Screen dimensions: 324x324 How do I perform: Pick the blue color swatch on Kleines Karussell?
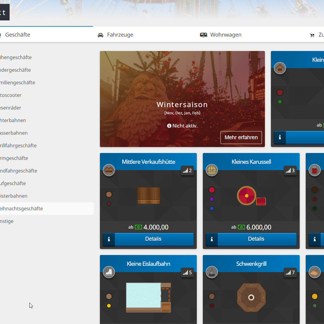pos(212,208)
